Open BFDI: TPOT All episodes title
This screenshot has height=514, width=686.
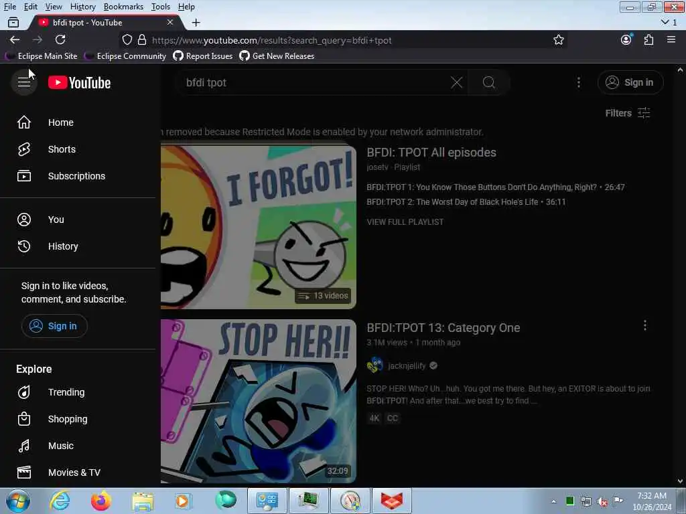pos(431,153)
